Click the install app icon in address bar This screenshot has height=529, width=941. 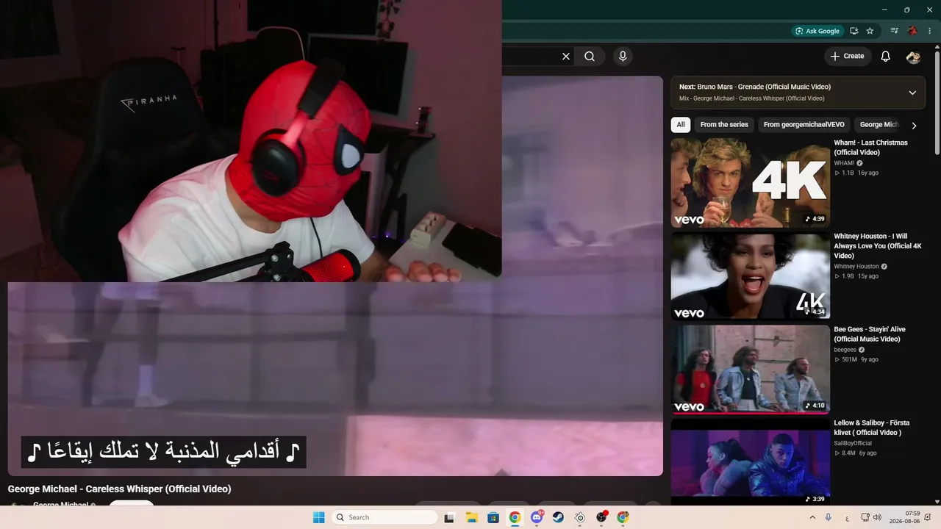(x=854, y=31)
